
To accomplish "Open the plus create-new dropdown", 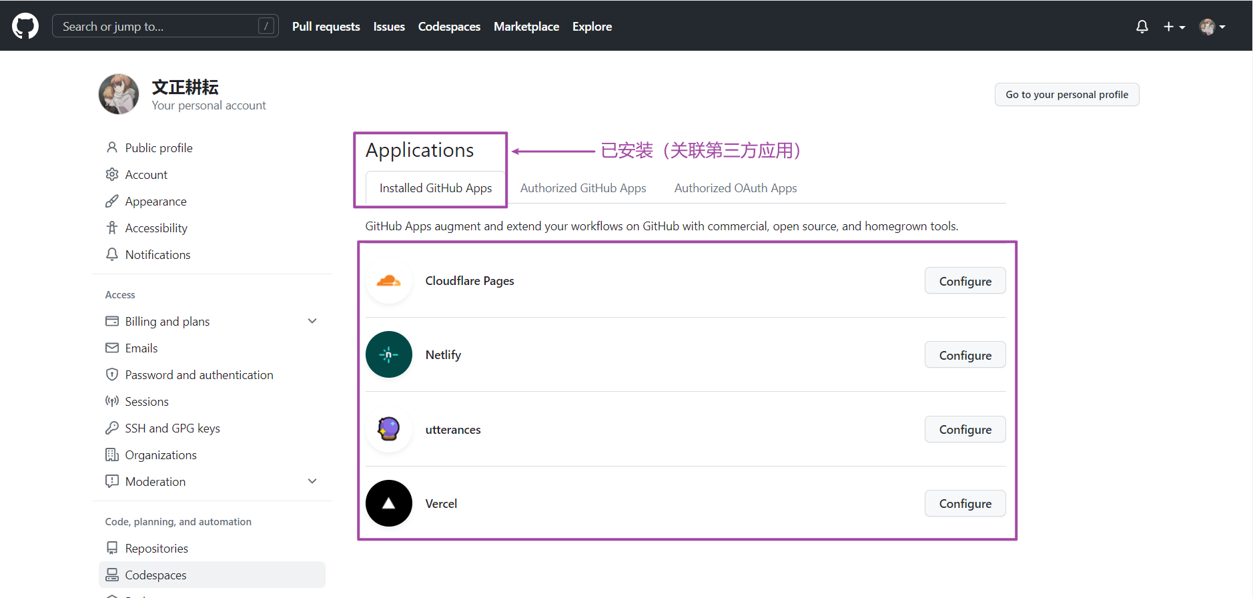I will tap(1174, 27).
